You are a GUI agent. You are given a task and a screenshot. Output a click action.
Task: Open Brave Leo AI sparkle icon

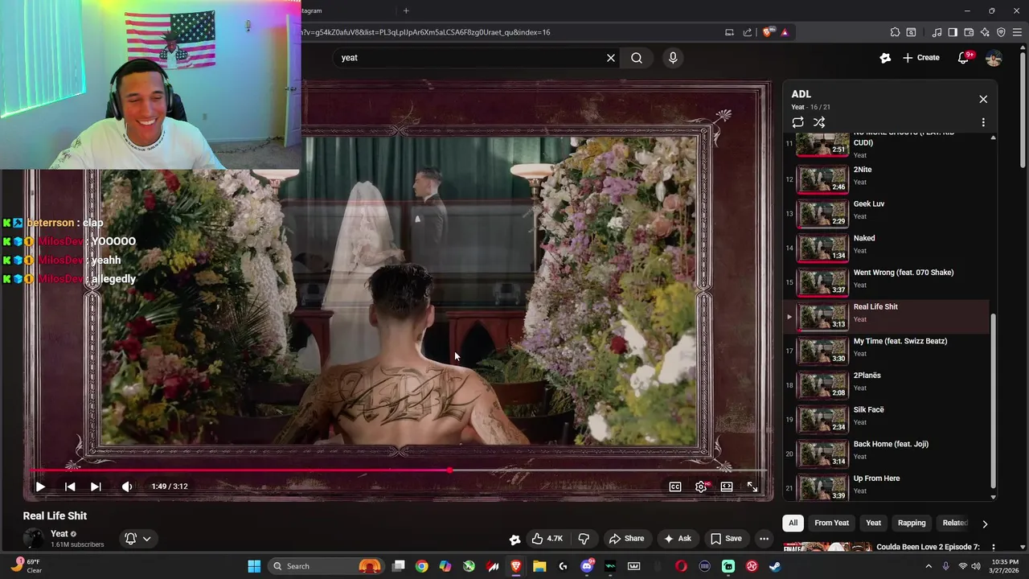pos(985,32)
